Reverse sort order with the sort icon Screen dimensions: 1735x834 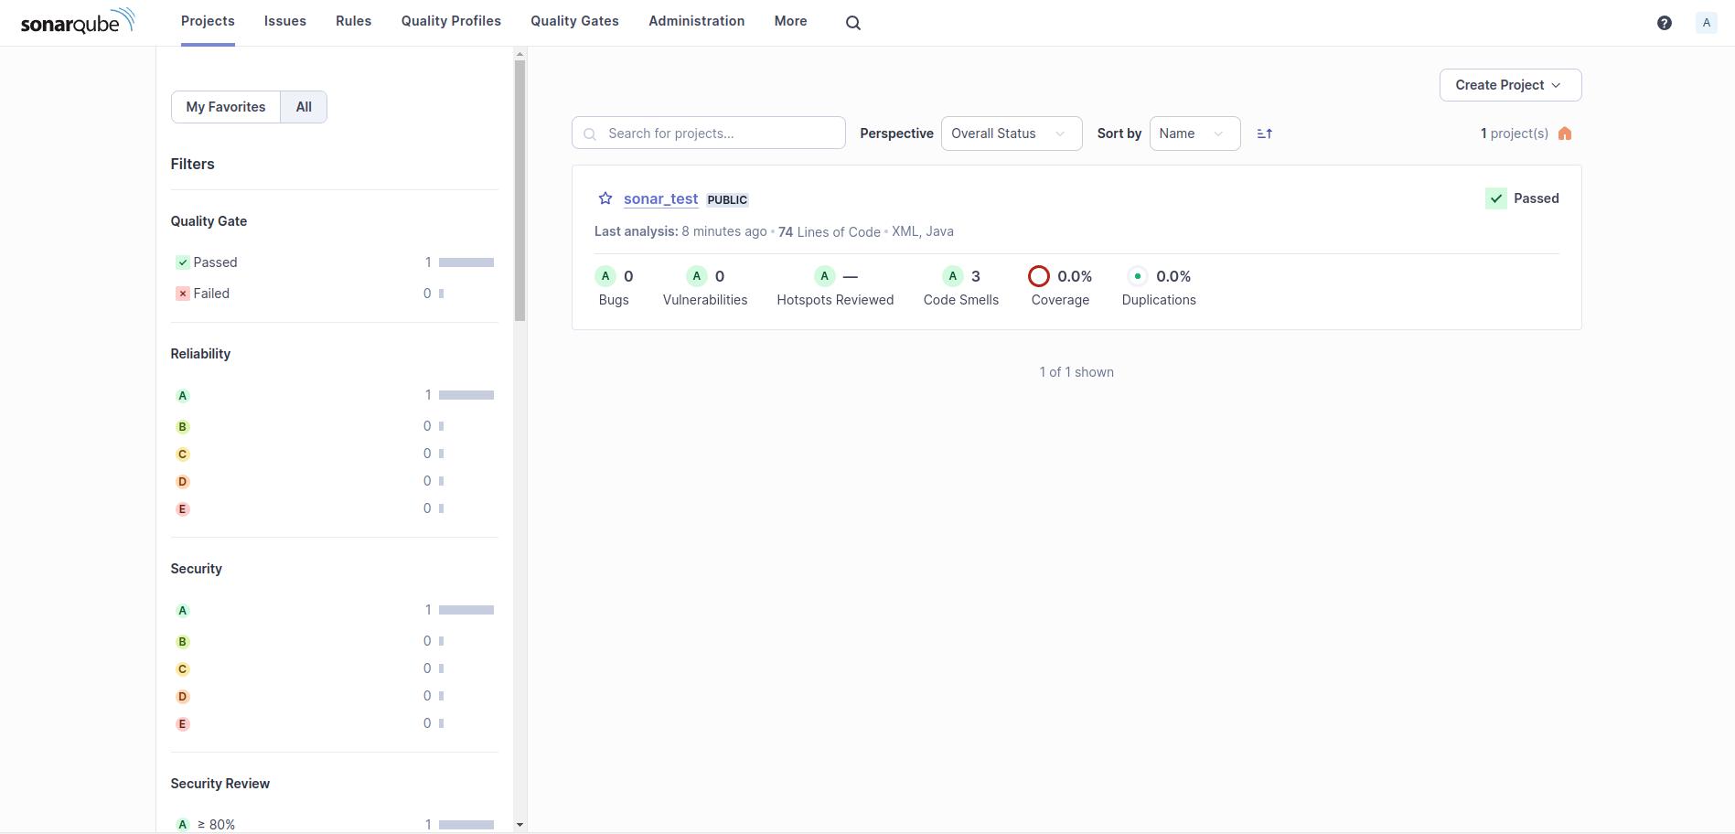pos(1265,134)
